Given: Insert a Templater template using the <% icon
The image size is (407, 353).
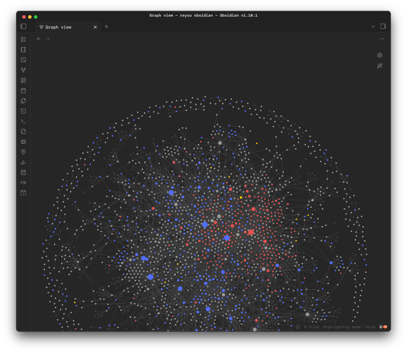Looking at the screenshot, I should pyautogui.click(x=23, y=182).
